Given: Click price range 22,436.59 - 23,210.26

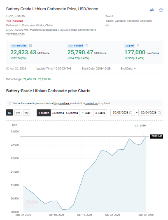Looking at the screenshot, I should coord(37,79).
